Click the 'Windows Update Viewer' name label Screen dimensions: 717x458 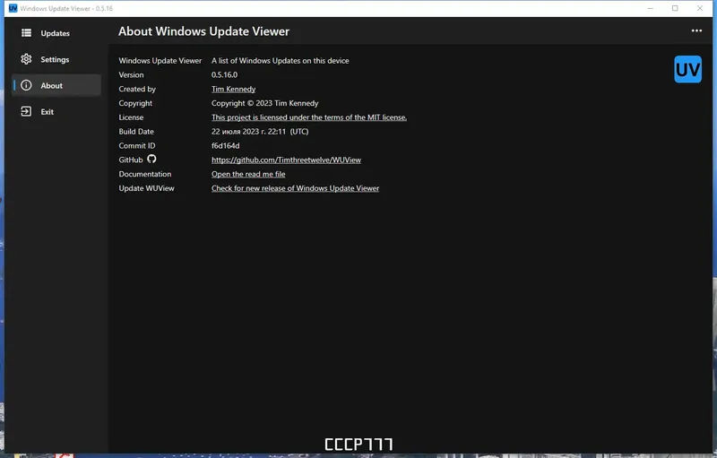(x=160, y=60)
